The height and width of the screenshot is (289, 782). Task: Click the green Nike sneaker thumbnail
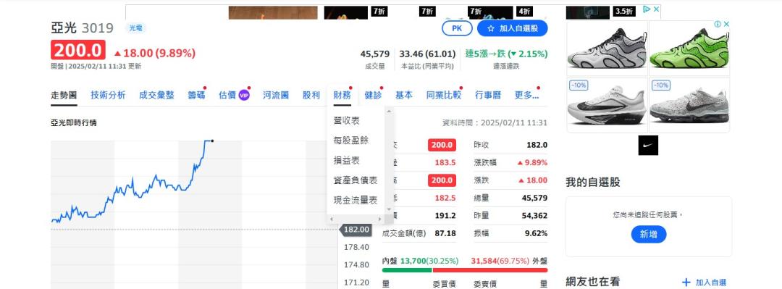689,49
